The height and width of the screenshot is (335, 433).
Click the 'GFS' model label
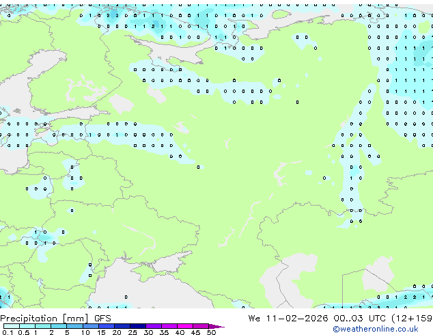click(102, 319)
